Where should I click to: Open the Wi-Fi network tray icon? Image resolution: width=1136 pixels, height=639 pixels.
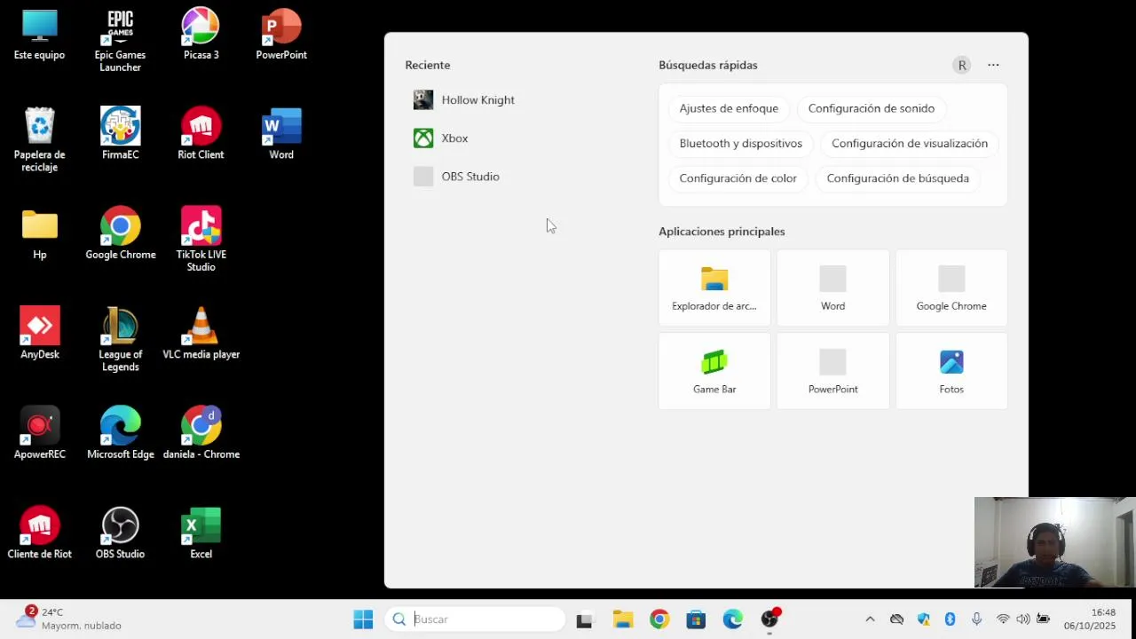(1003, 619)
